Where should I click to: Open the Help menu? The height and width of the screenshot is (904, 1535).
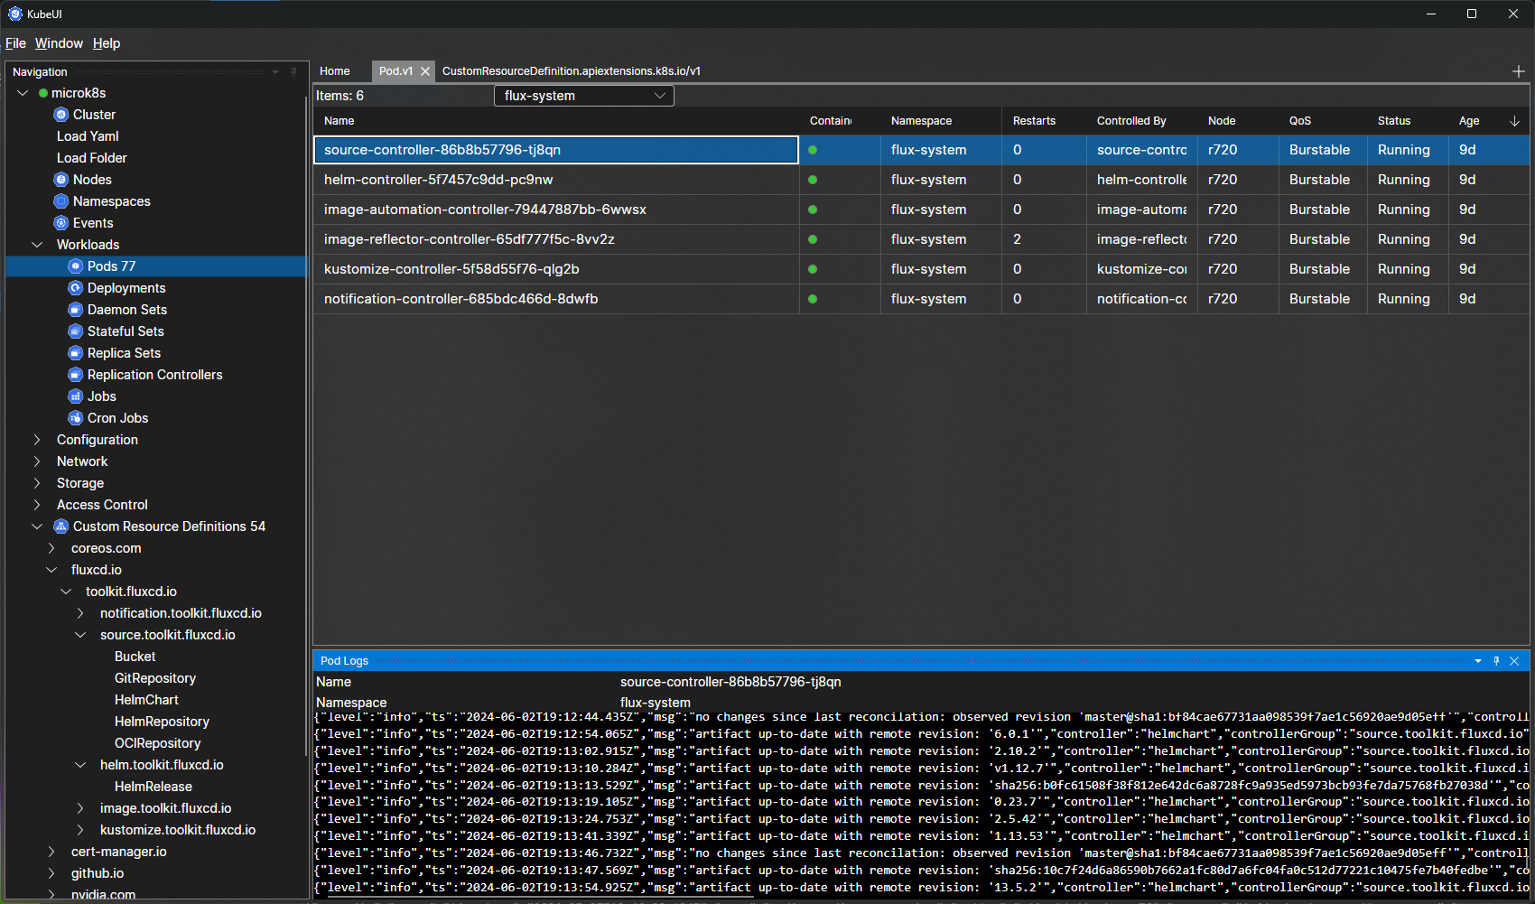pyautogui.click(x=107, y=43)
